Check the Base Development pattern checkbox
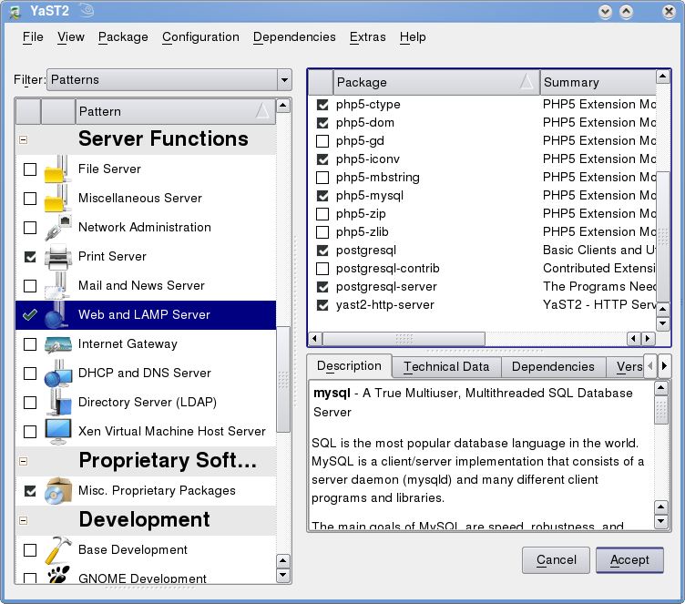Image resolution: width=685 pixels, height=604 pixels. (x=30, y=550)
